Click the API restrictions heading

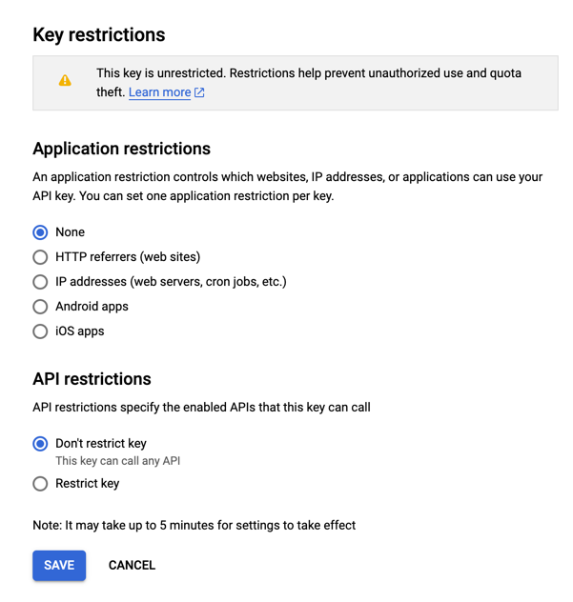pyautogui.click(x=92, y=379)
